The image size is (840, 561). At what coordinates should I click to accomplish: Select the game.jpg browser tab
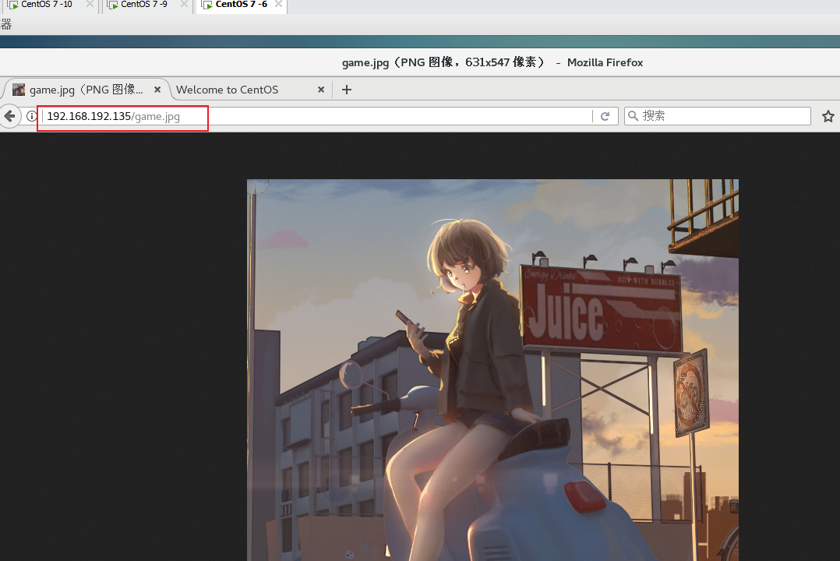click(86, 90)
